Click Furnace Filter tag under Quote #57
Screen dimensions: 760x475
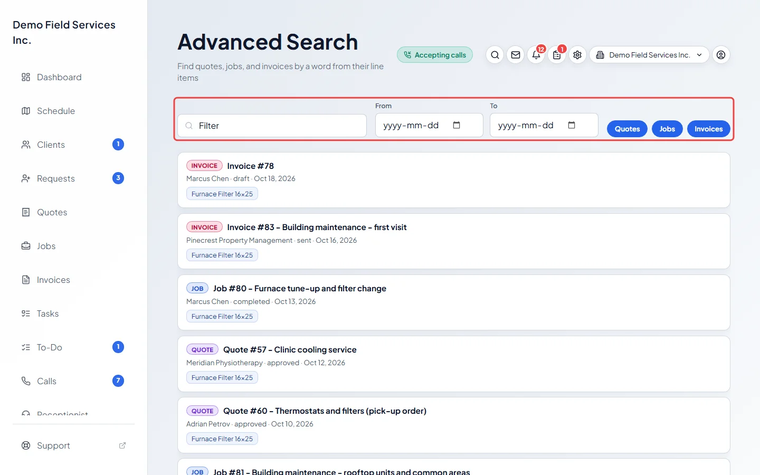[x=222, y=378]
